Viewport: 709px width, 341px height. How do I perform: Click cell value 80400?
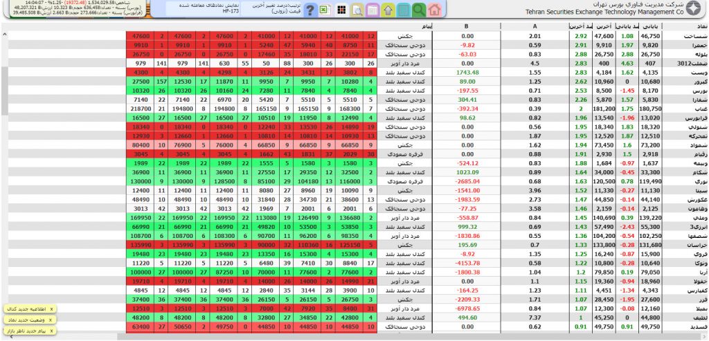(141, 145)
